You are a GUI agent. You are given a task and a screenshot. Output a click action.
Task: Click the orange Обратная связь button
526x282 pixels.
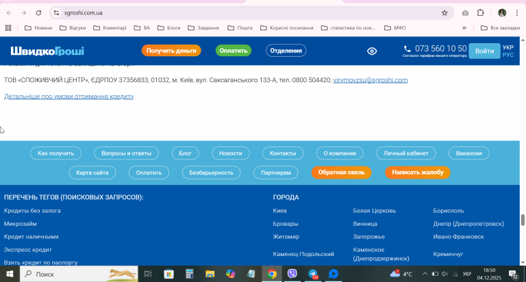tap(341, 172)
